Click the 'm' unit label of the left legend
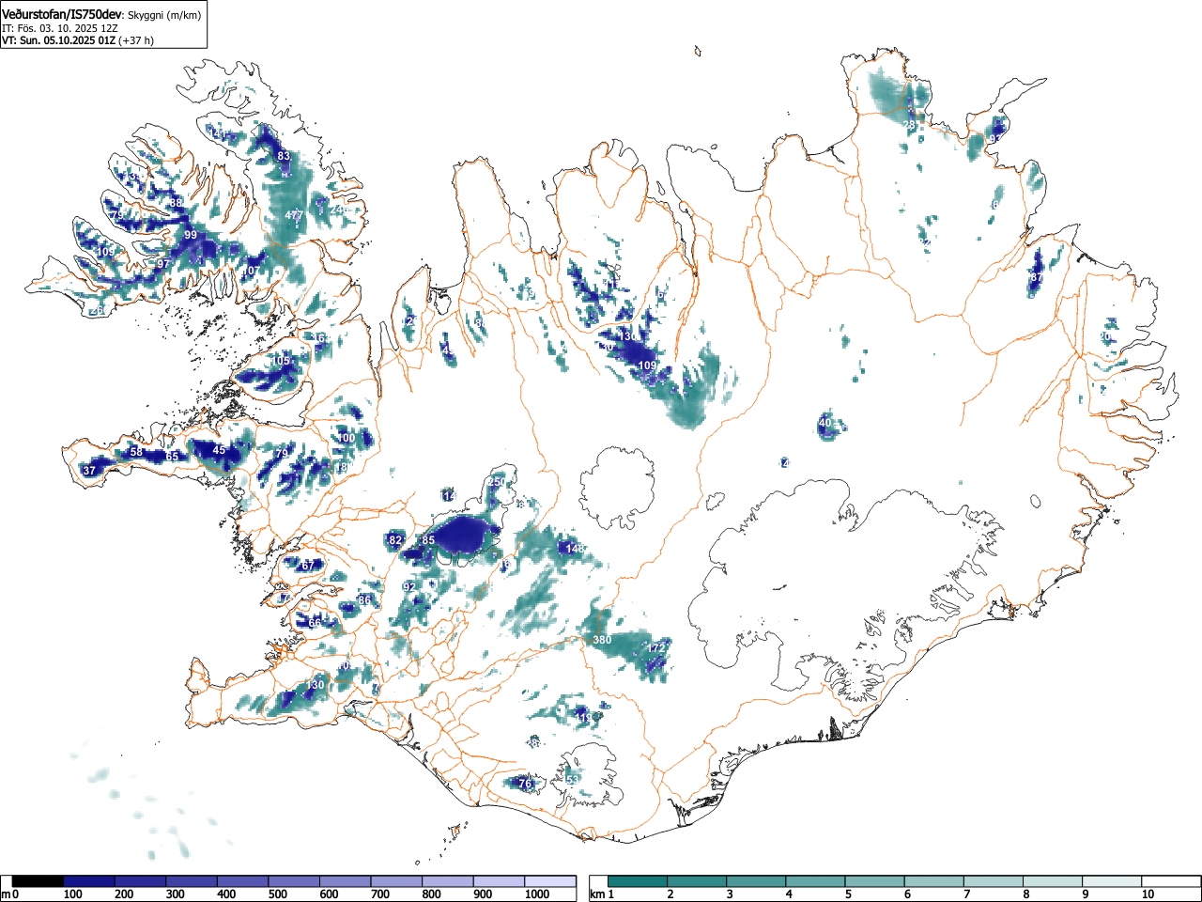Screen dimensions: 1202x902 pyautogui.click(x=6, y=894)
